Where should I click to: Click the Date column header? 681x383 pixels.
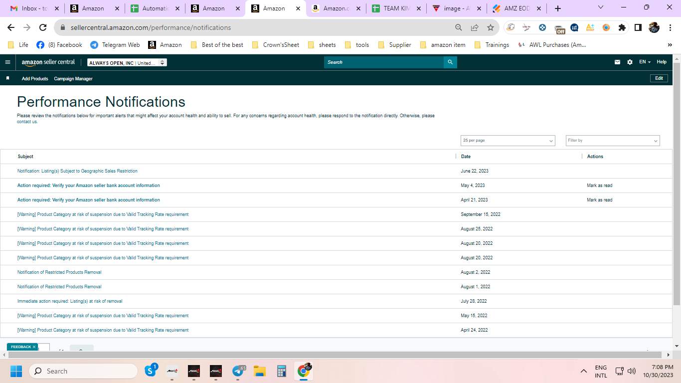[466, 157]
